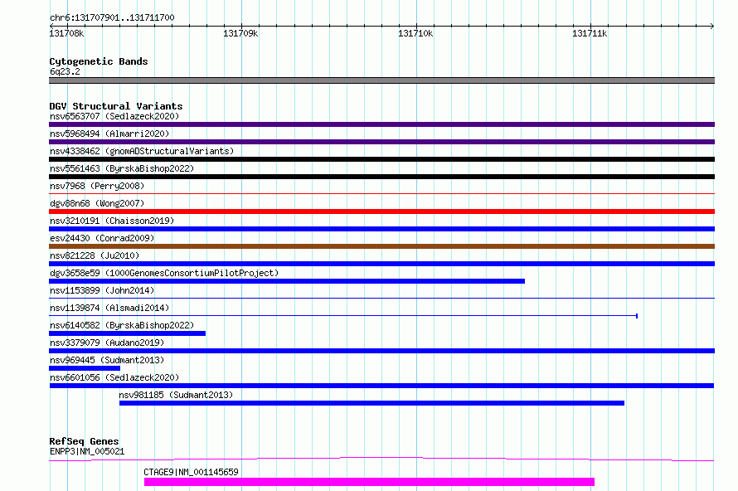Click the nsv981185 blue variant bar

[x=371, y=403]
